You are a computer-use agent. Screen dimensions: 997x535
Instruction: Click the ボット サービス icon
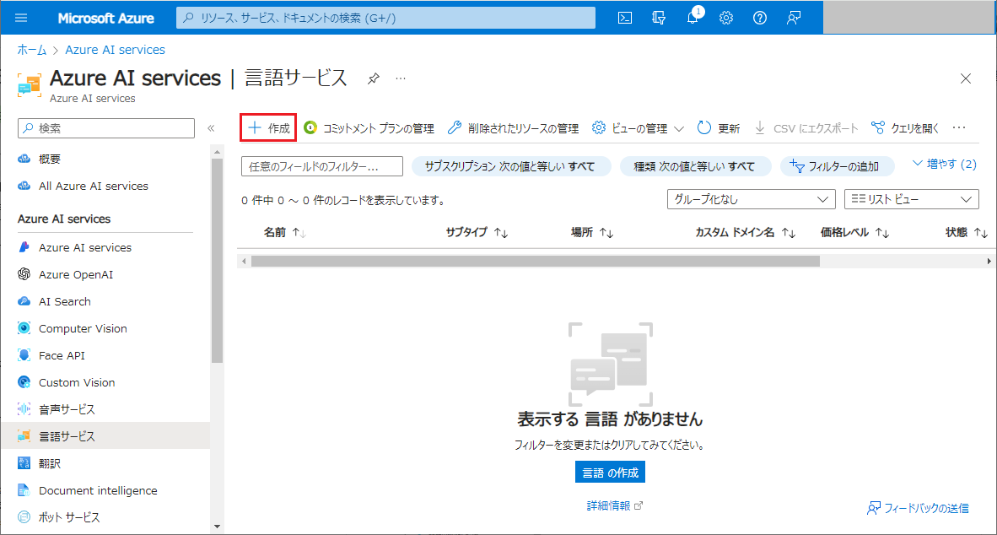click(x=24, y=517)
